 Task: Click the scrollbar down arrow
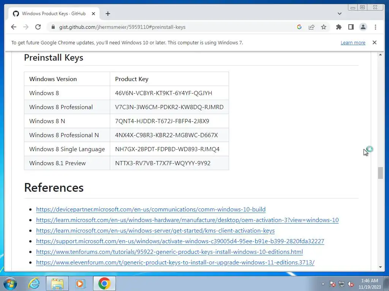pyautogui.click(x=380, y=267)
